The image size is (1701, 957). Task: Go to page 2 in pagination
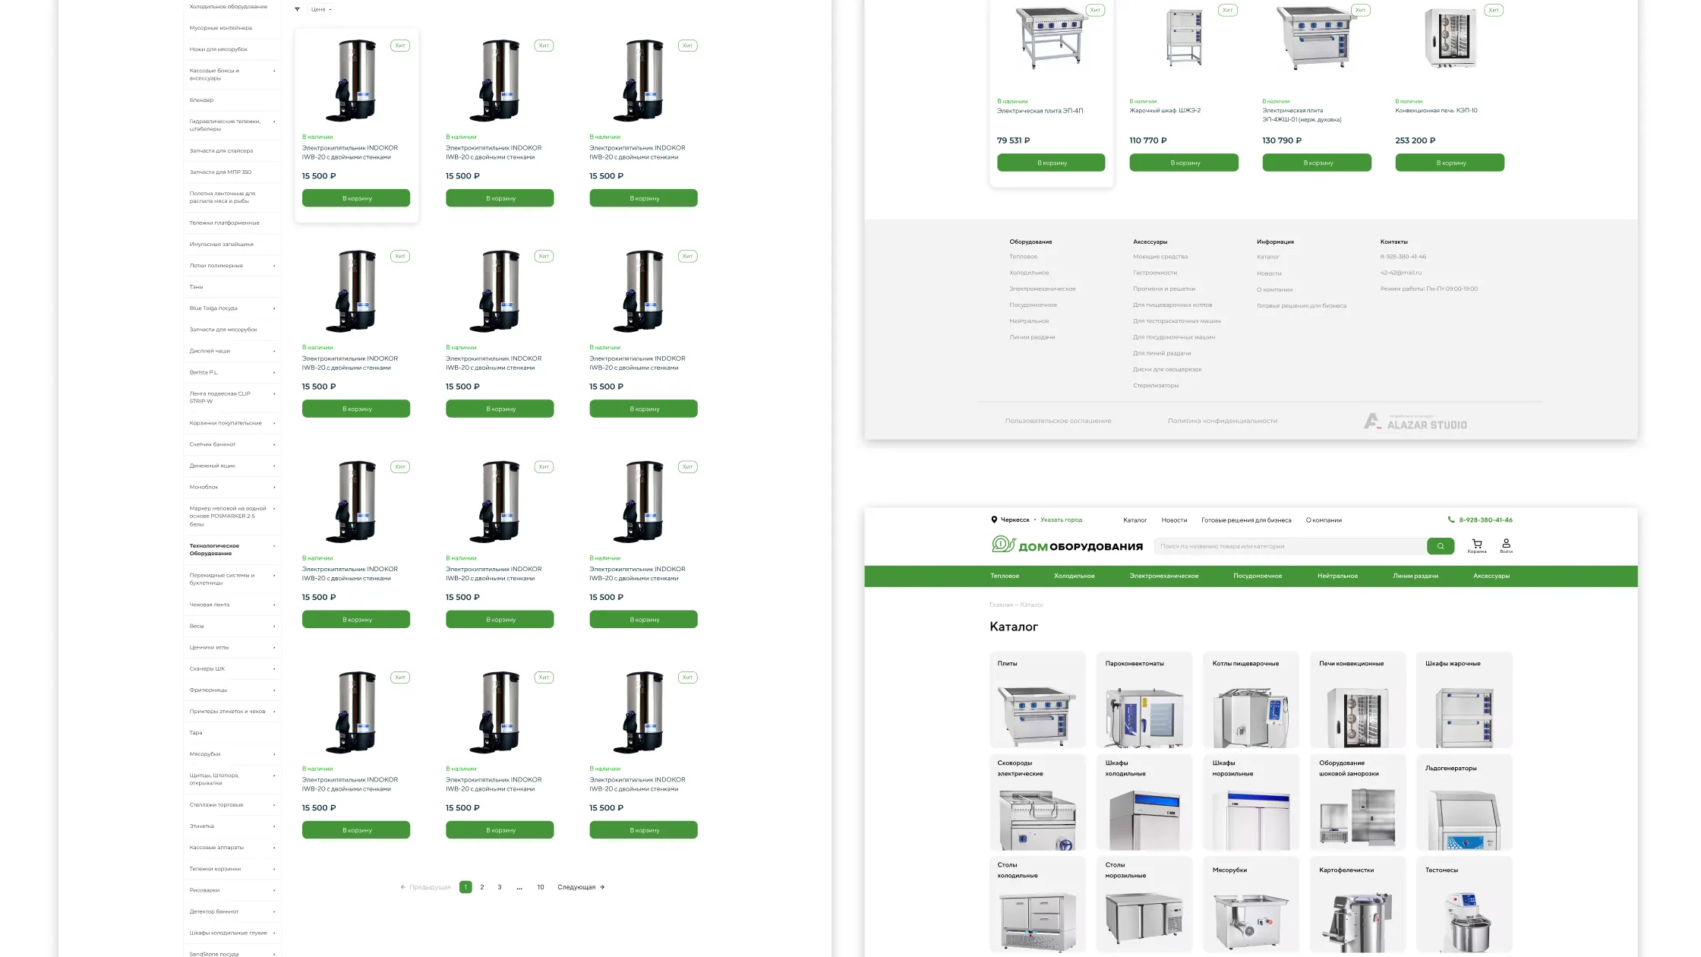pos(482,887)
